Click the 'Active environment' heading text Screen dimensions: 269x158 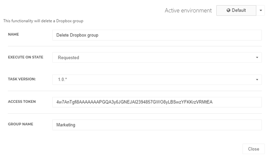point(188,10)
